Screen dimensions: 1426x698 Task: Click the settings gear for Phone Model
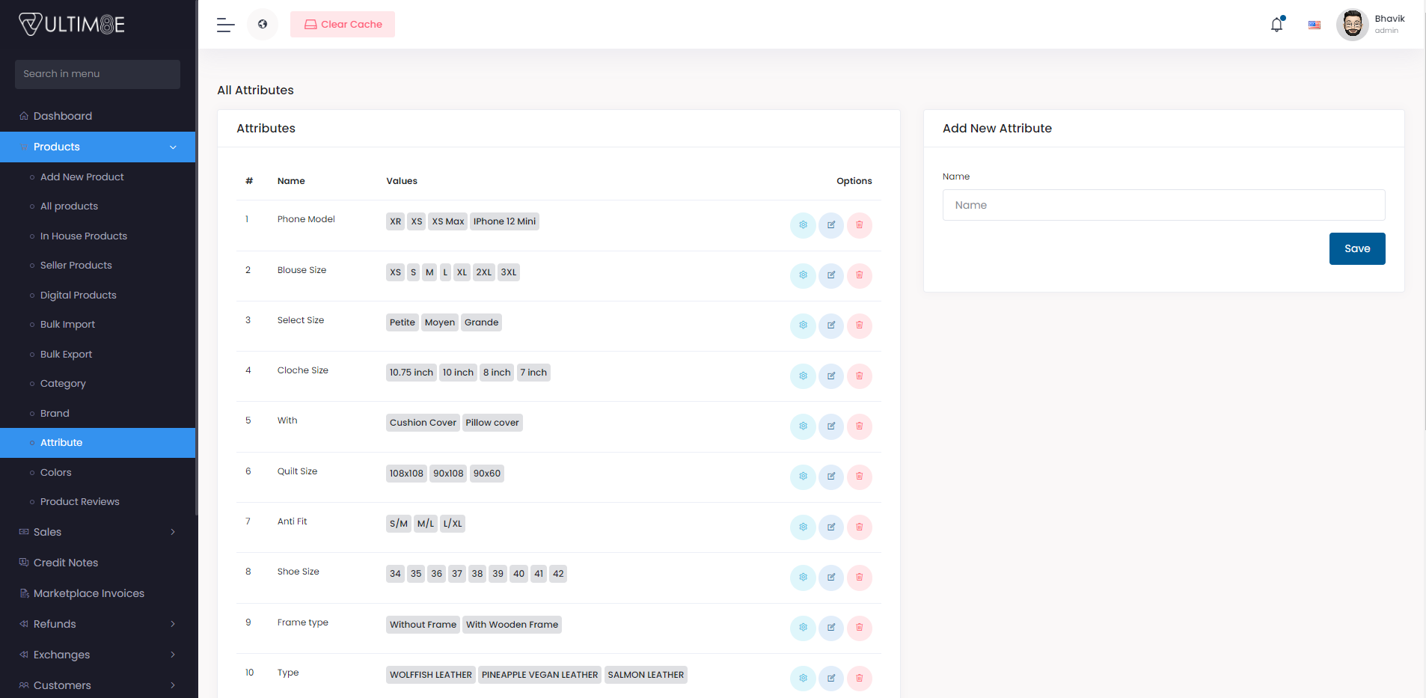pos(803,225)
